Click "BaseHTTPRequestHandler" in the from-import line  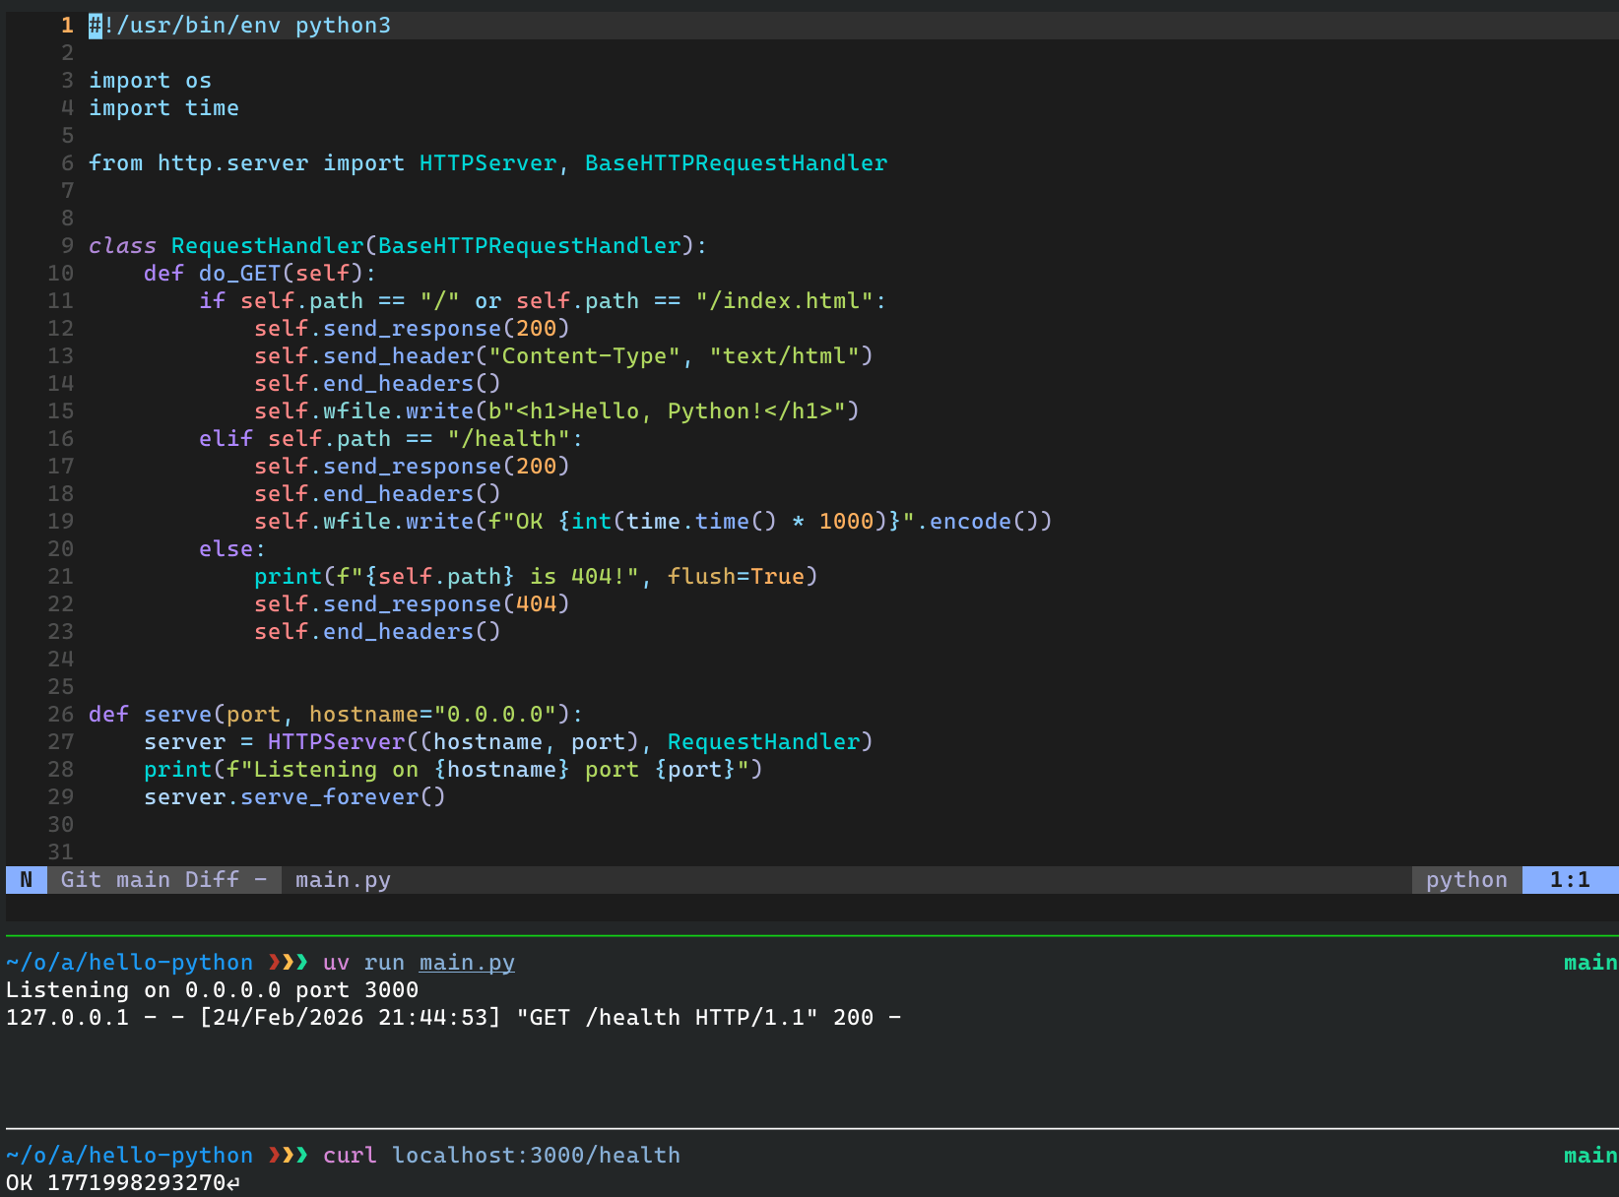coord(736,163)
